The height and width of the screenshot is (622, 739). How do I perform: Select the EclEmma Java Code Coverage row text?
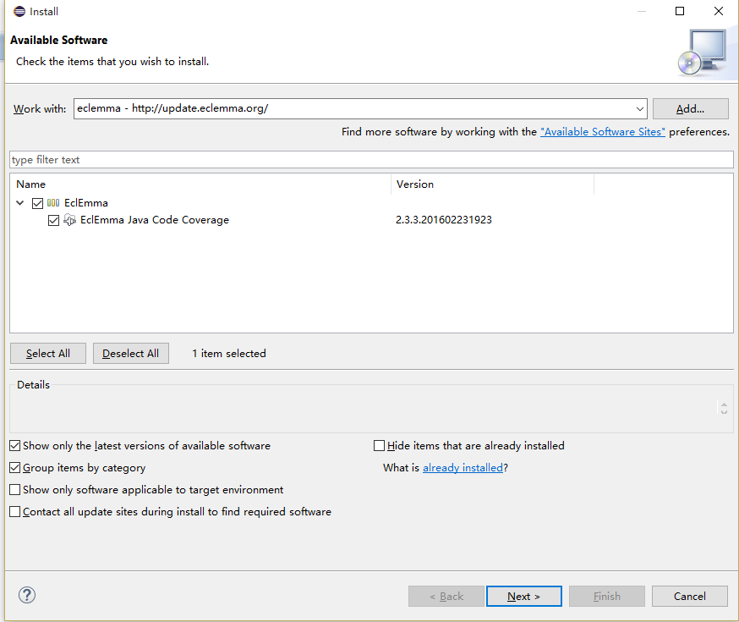(155, 220)
